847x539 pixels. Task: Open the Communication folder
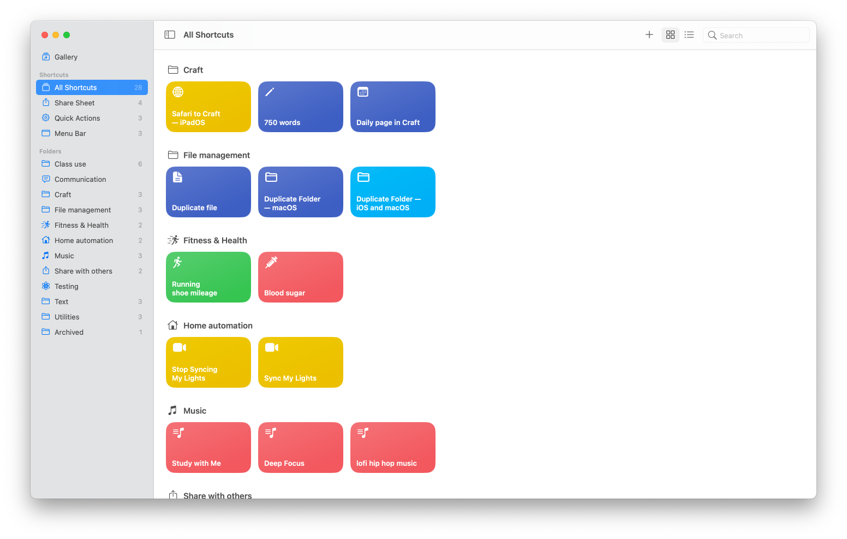(80, 179)
